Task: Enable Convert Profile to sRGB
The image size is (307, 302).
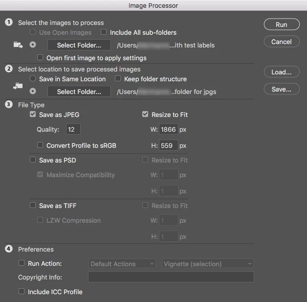Action: click(40, 145)
